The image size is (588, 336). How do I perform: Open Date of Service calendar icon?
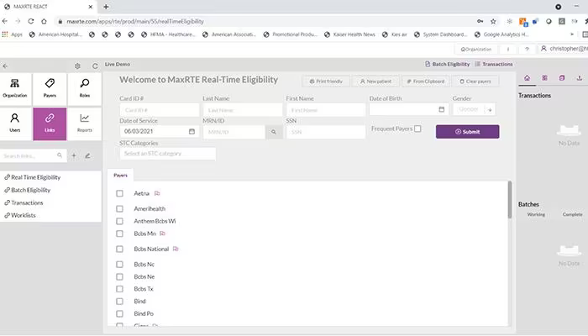point(192,131)
